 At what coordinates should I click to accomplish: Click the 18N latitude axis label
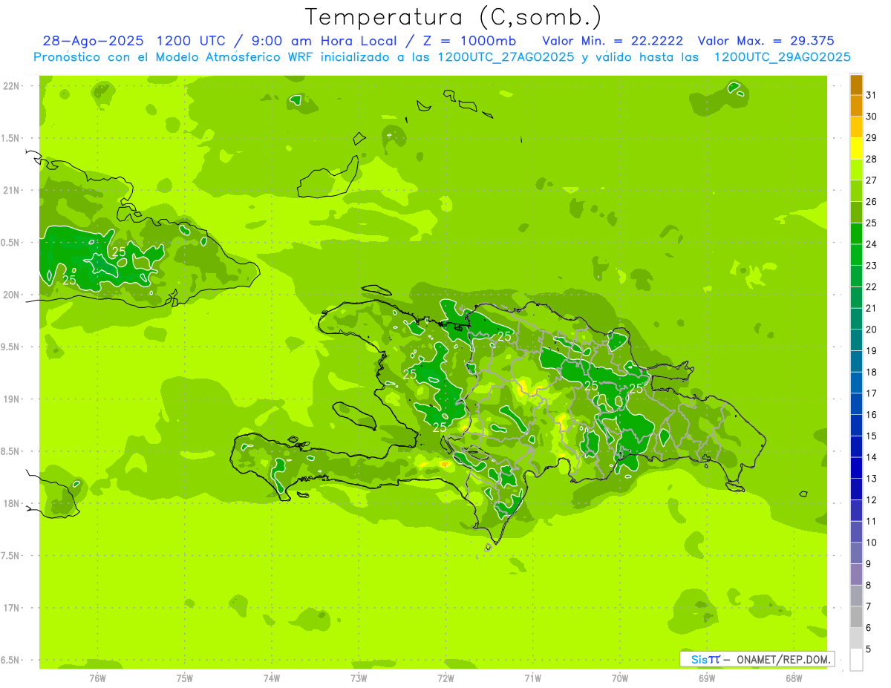point(12,503)
